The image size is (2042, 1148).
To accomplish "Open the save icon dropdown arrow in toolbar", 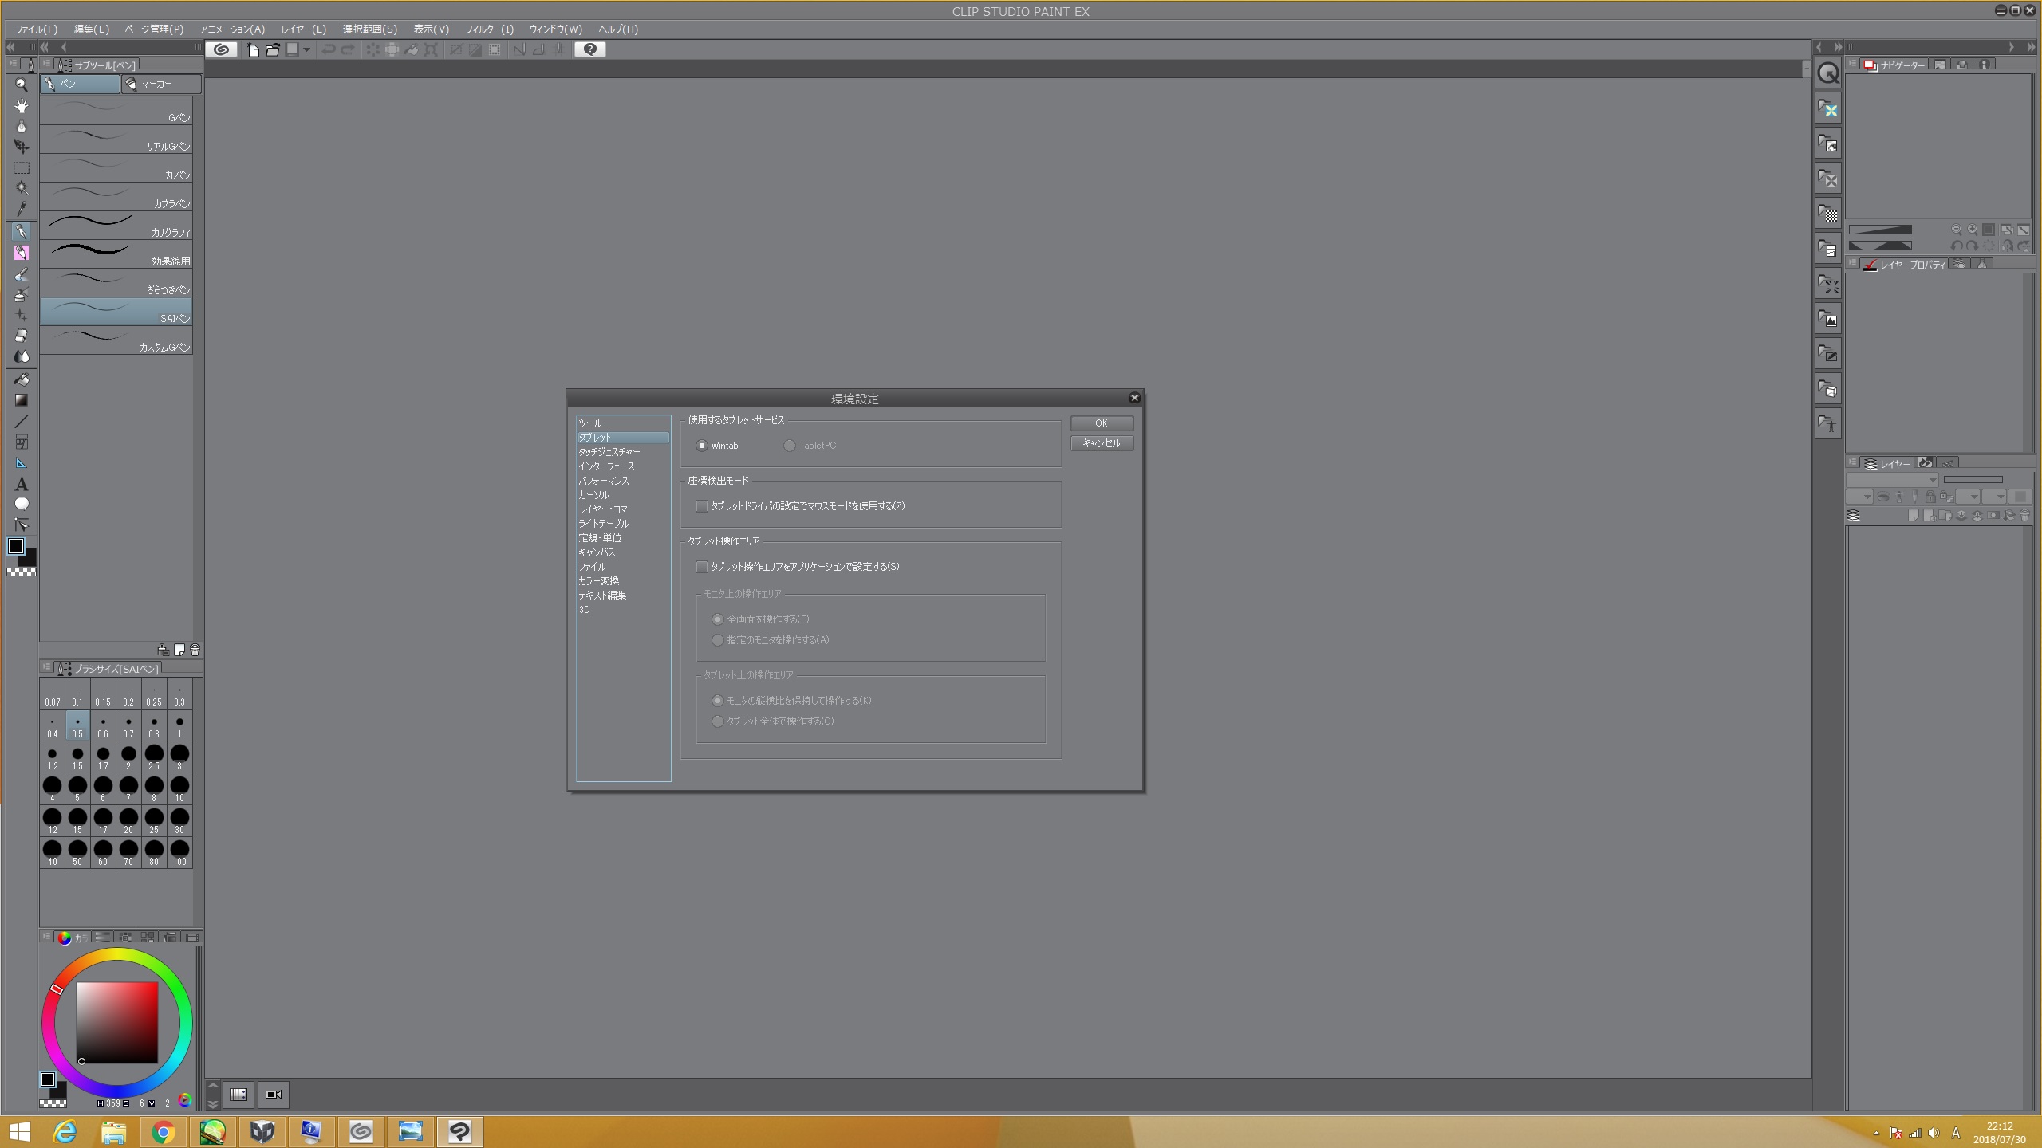I will coord(306,49).
